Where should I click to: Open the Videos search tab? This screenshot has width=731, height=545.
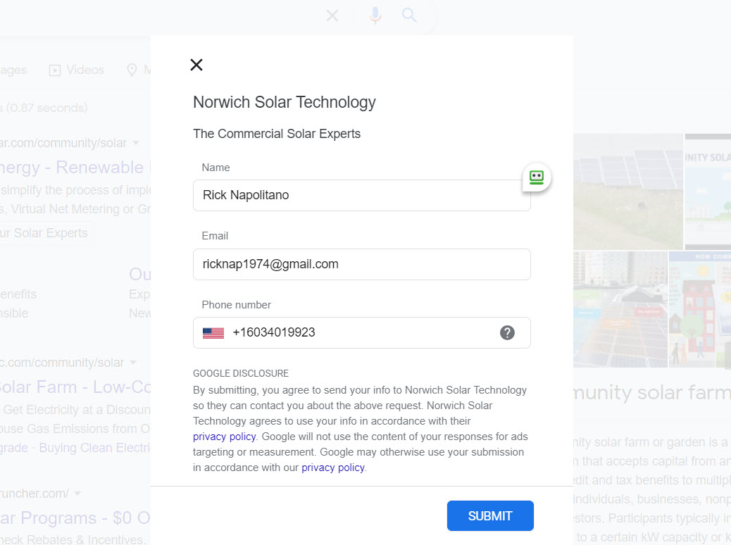tap(76, 70)
